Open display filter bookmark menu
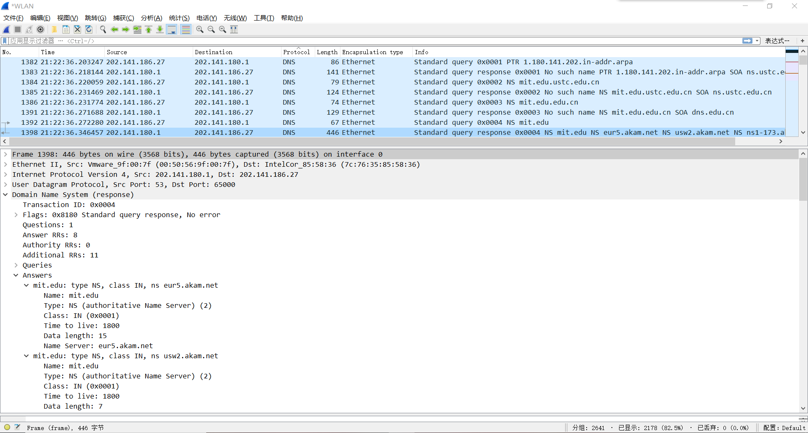The image size is (808, 433). 5,41
